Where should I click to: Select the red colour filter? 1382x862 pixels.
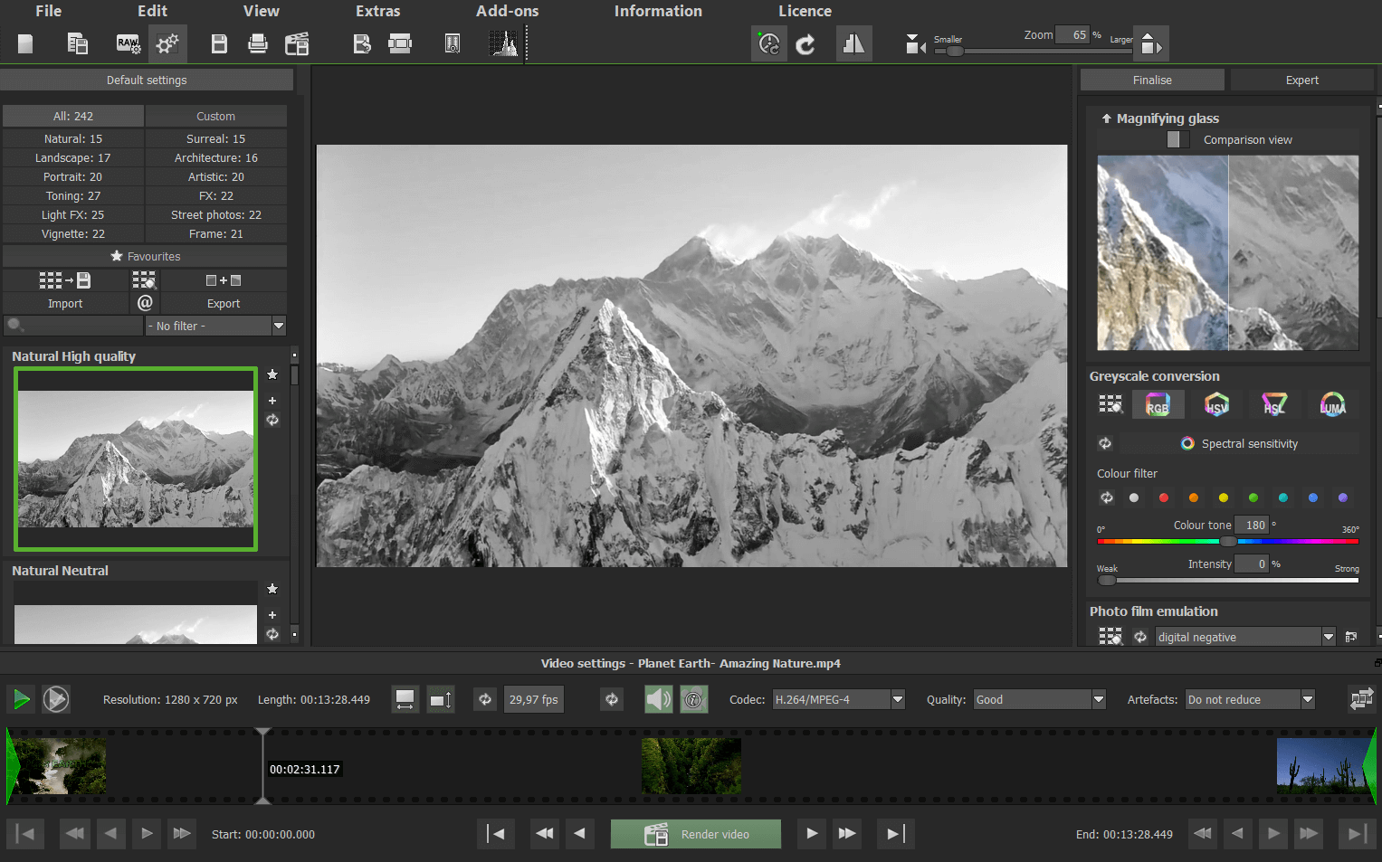[1164, 497]
